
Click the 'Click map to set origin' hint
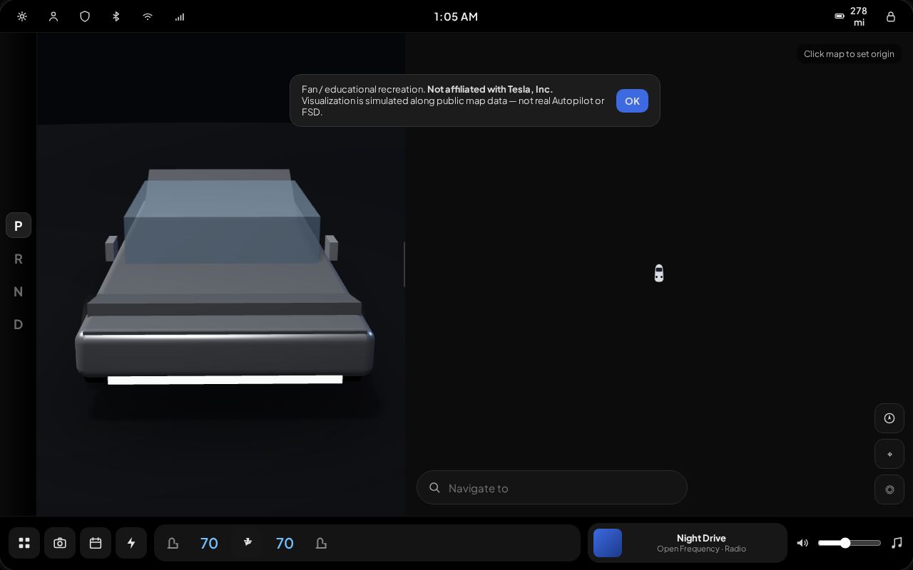849,54
